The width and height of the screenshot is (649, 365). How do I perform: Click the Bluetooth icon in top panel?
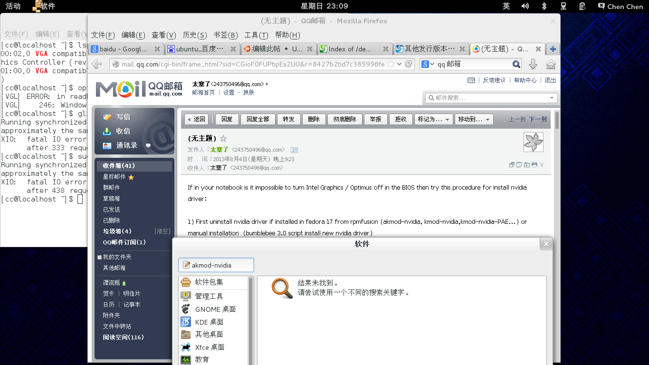click(544, 6)
